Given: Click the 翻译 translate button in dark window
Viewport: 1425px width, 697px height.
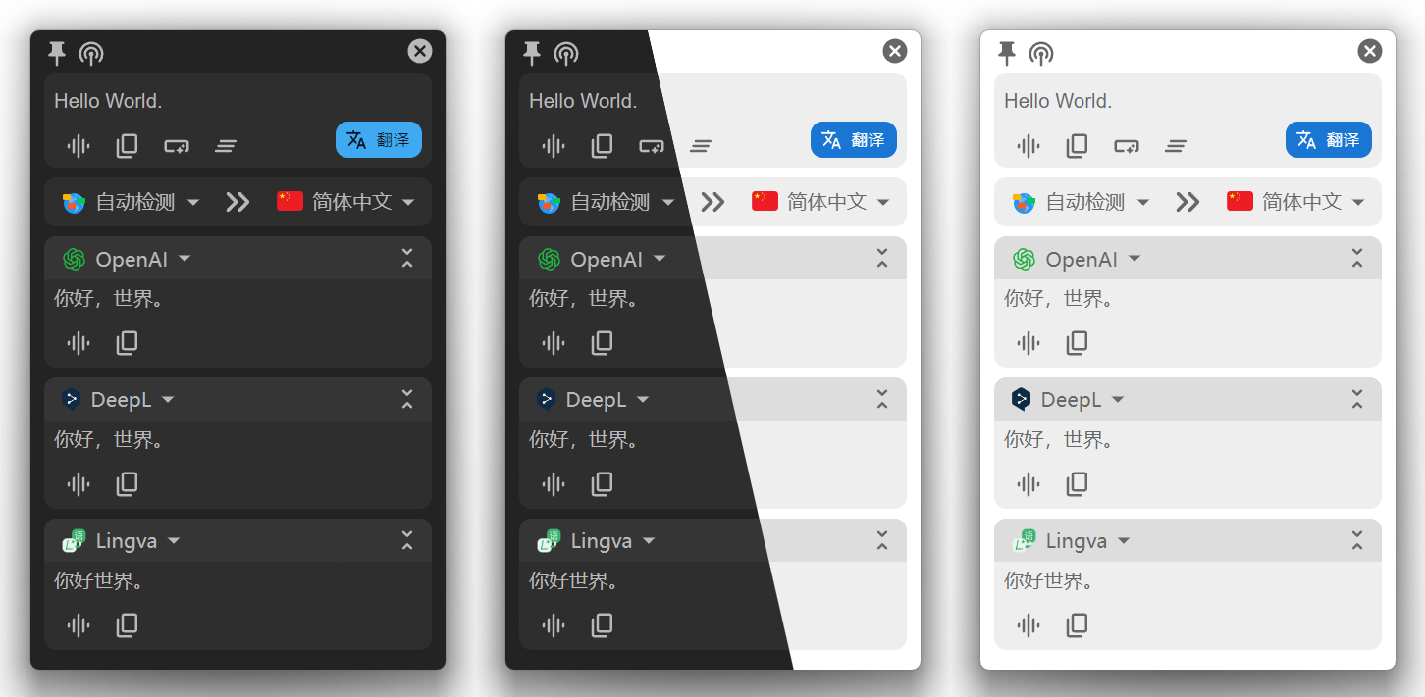Looking at the screenshot, I should (379, 139).
